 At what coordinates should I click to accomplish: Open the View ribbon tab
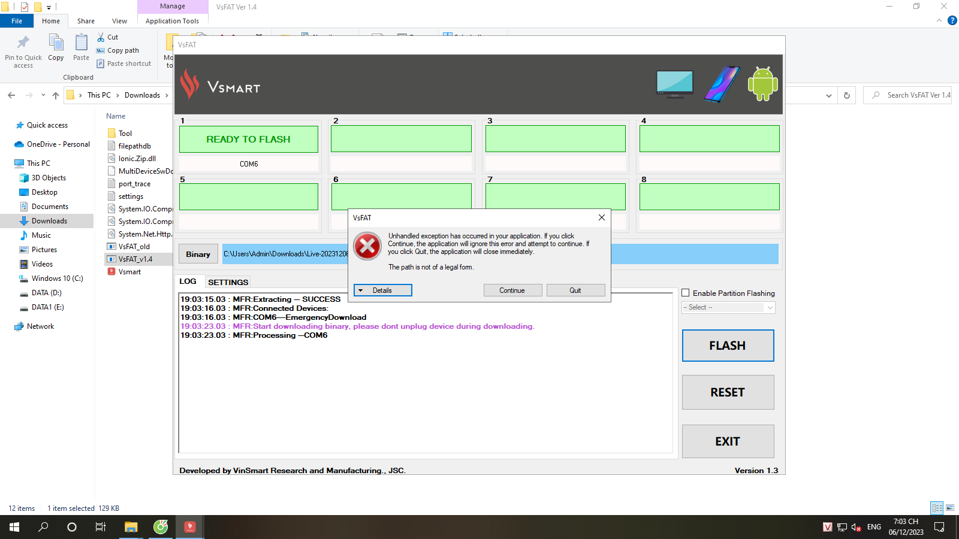pos(119,21)
